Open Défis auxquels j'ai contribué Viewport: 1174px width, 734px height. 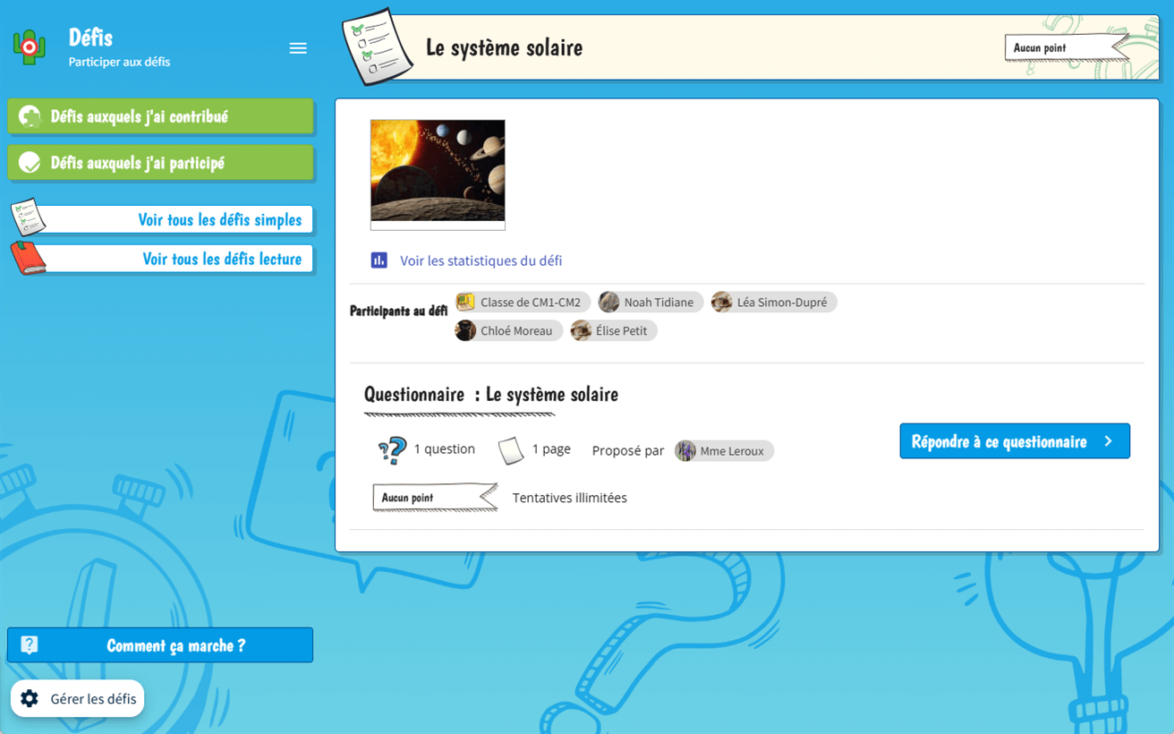tap(161, 116)
